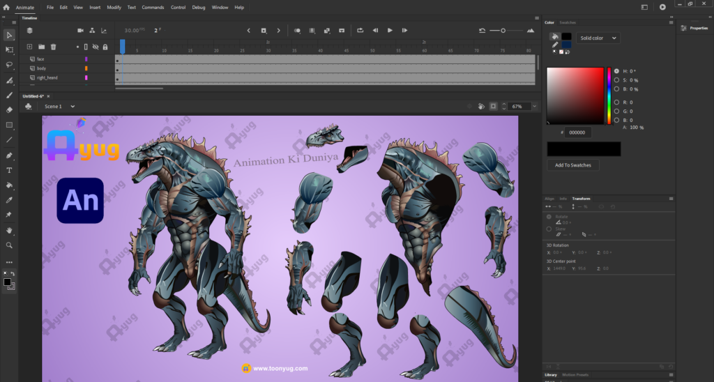Image resolution: width=714 pixels, height=382 pixels.
Task: Open the Solid color type dropdown
Action: (x=598, y=38)
